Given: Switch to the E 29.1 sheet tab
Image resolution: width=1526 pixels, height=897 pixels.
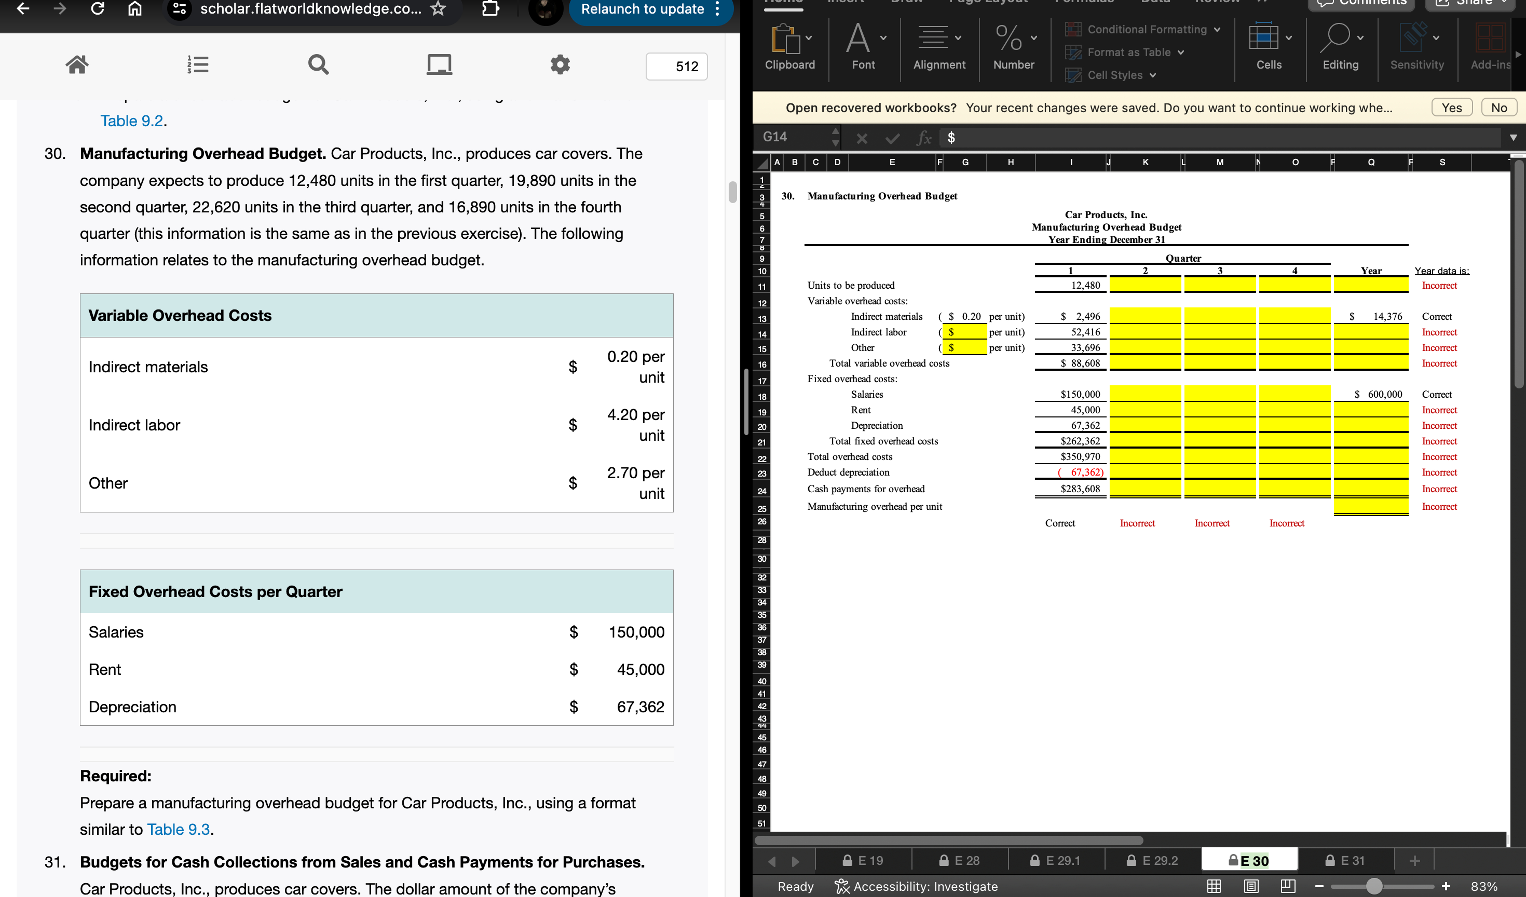Looking at the screenshot, I should coord(1055,861).
